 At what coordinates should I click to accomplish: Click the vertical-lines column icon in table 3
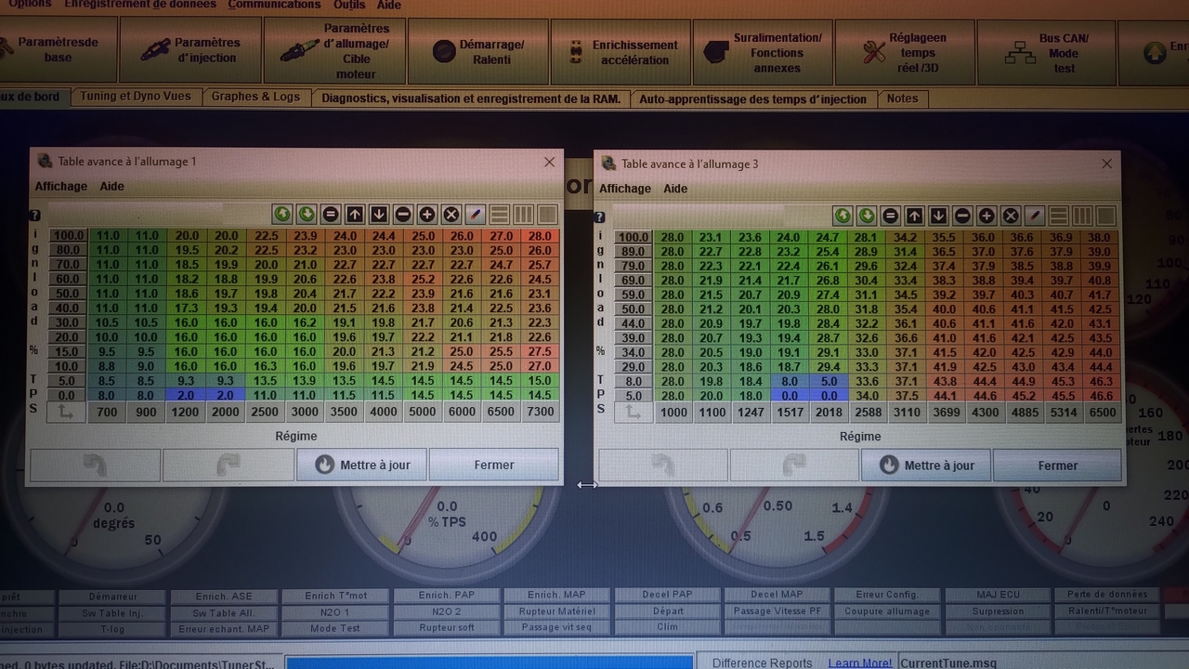[1082, 216]
